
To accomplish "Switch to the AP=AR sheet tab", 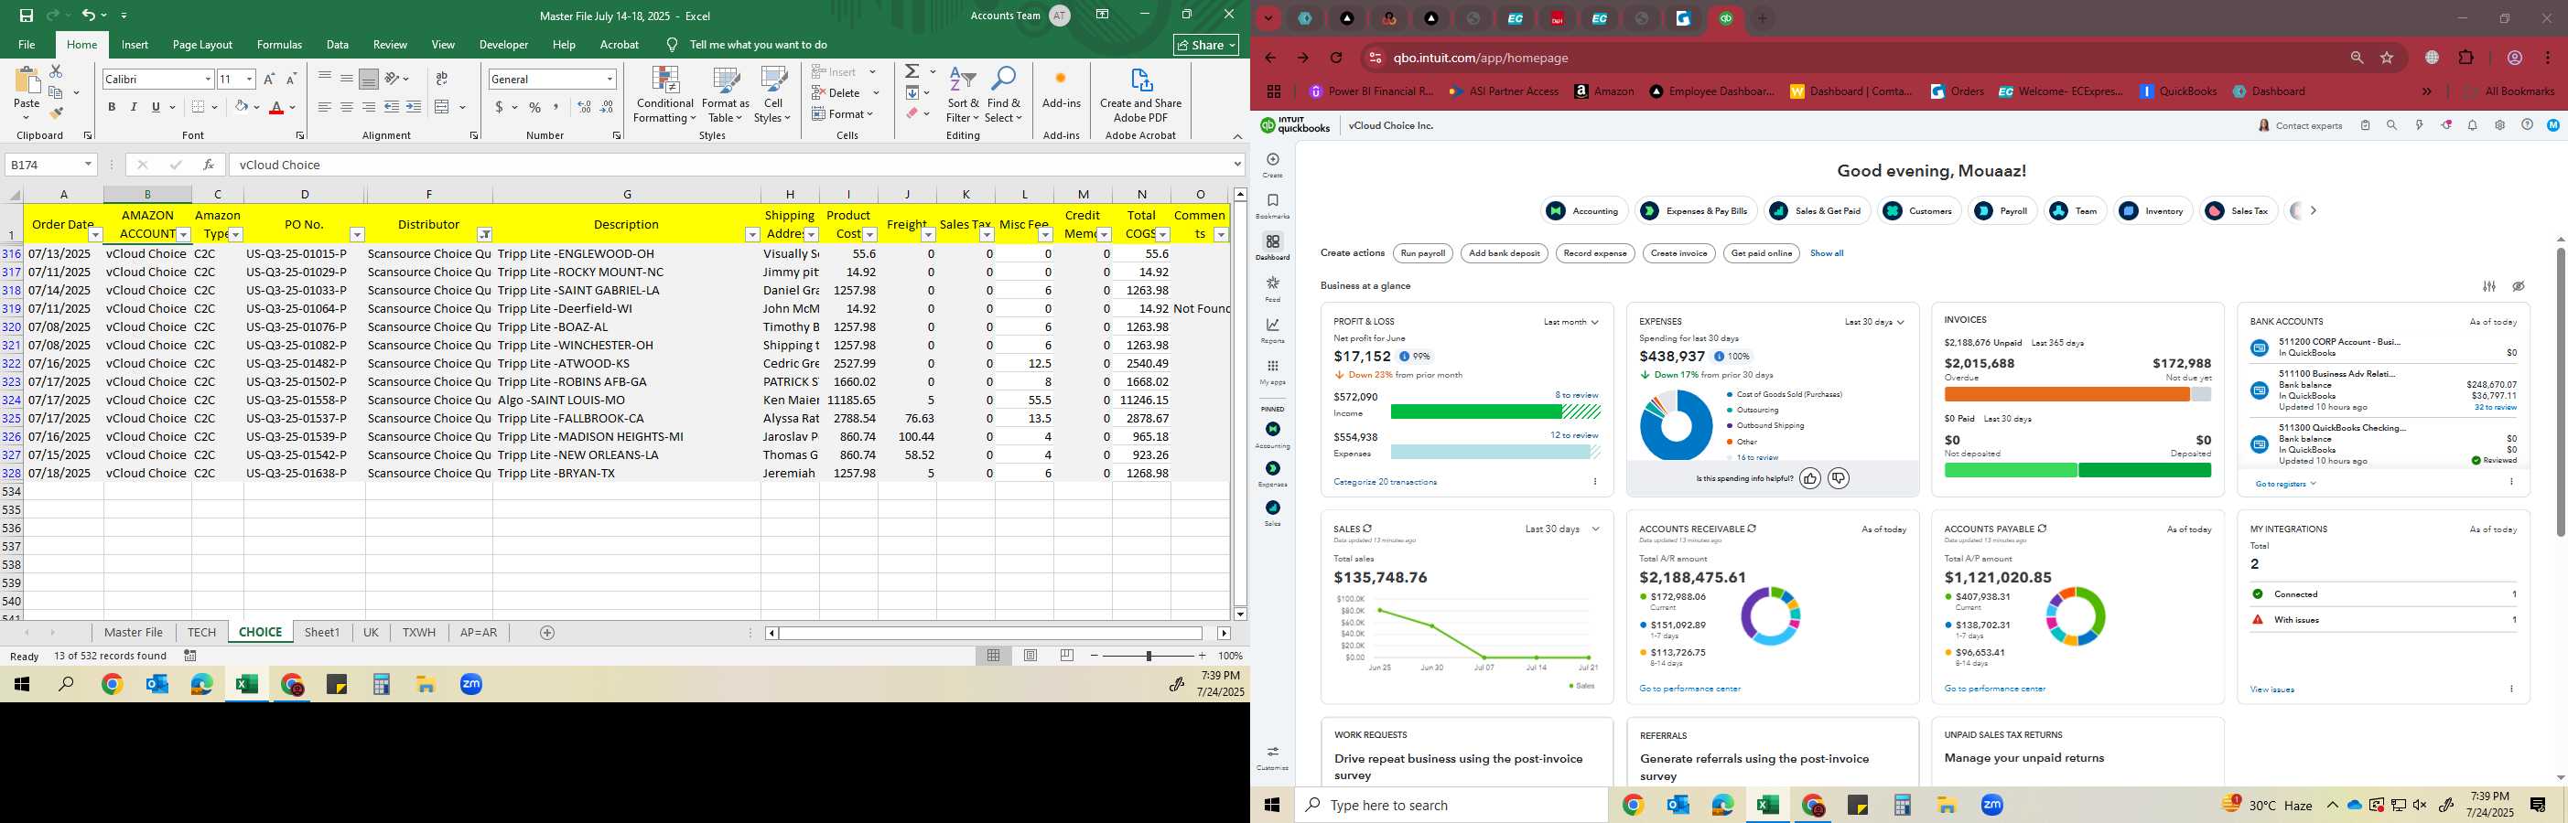I will pyautogui.click(x=479, y=633).
